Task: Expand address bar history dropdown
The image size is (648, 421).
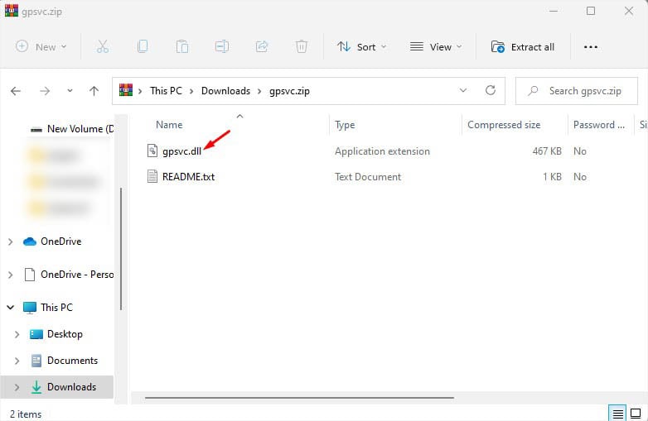Action: (x=463, y=90)
